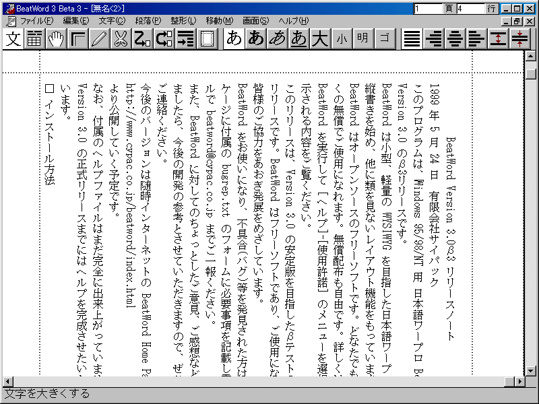This screenshot has height=404, width=539.
Task: Click the Z-with-arrow toolbar icon
Action: pyautogui.click(x=142, y=38)
